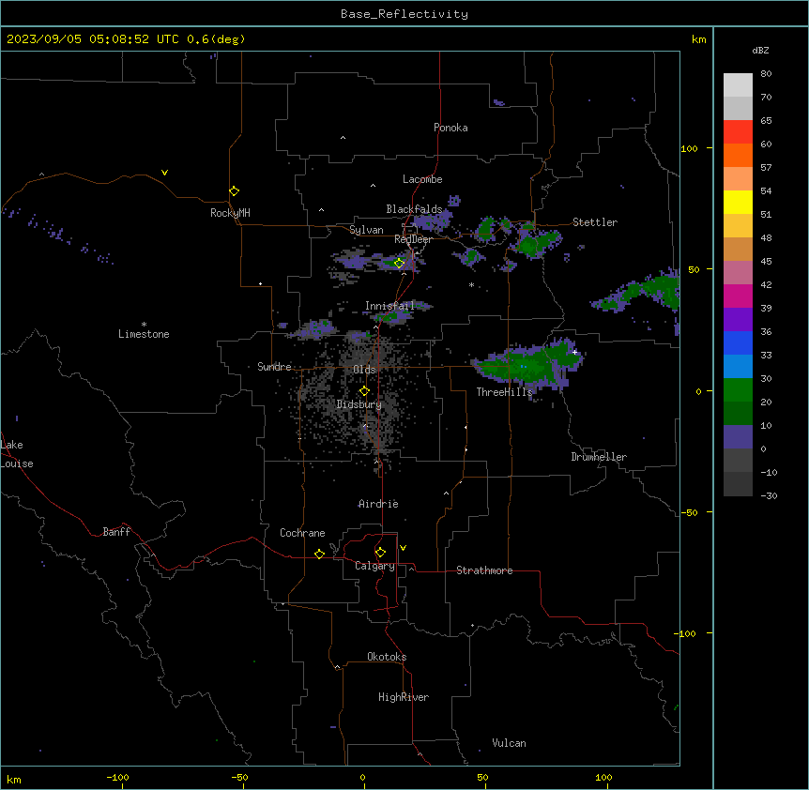Image resolution: width=809 pixels, height=790 pixels.
Task: Click the km unit label at top right
Action: click(698, 39)
